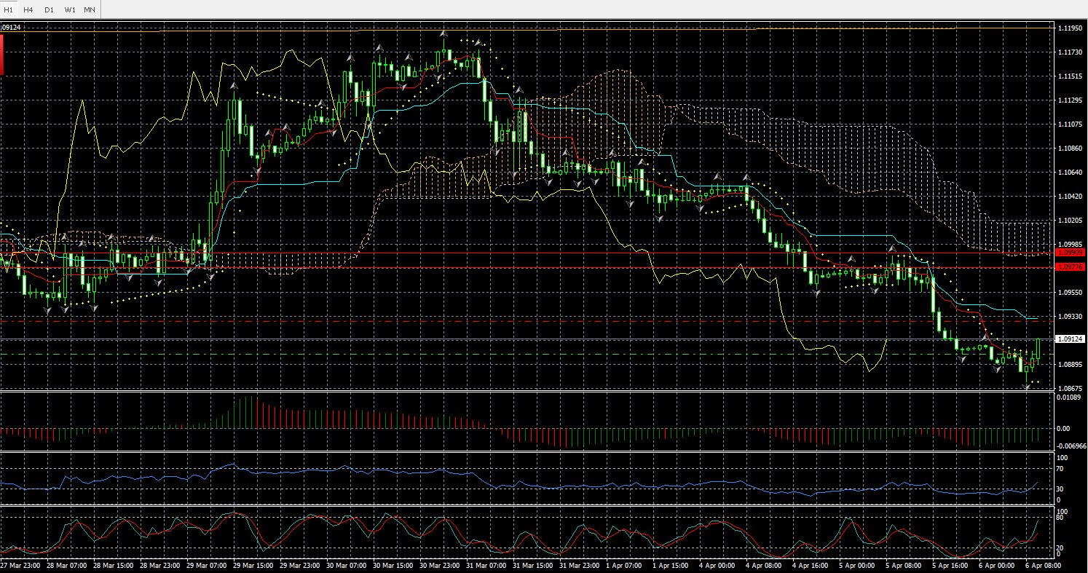Click the 1.09550 price scale label
The height and width of the screenshot is (573, 1088).
pyautogui.click(x=1070, y=292)
